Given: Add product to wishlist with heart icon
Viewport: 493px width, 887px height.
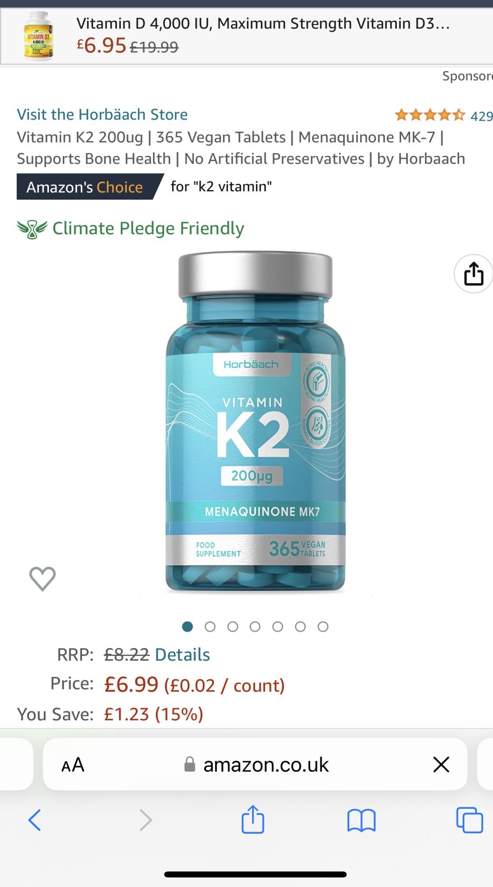Looking at the screenshot, I should pos(42,579).
